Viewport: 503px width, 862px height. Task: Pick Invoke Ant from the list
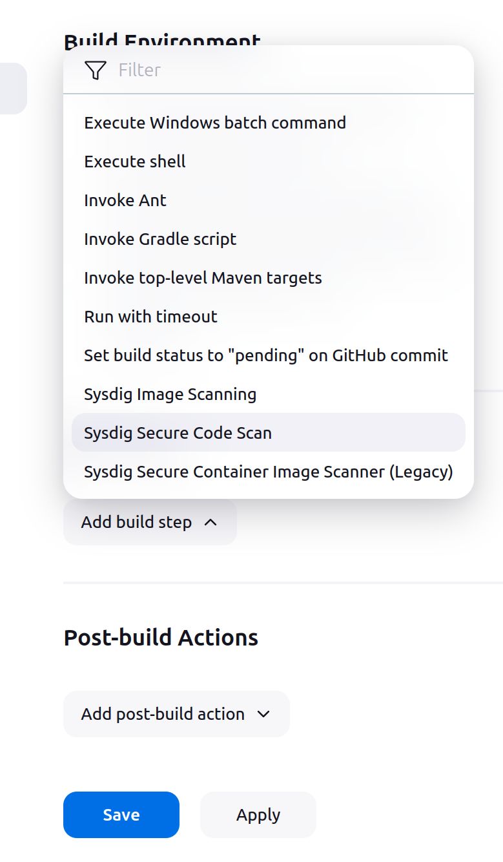125,200
